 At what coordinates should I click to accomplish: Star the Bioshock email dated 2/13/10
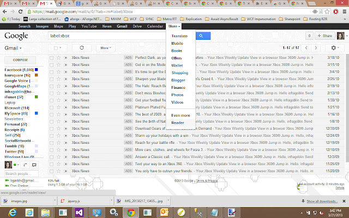pos(58,93)
